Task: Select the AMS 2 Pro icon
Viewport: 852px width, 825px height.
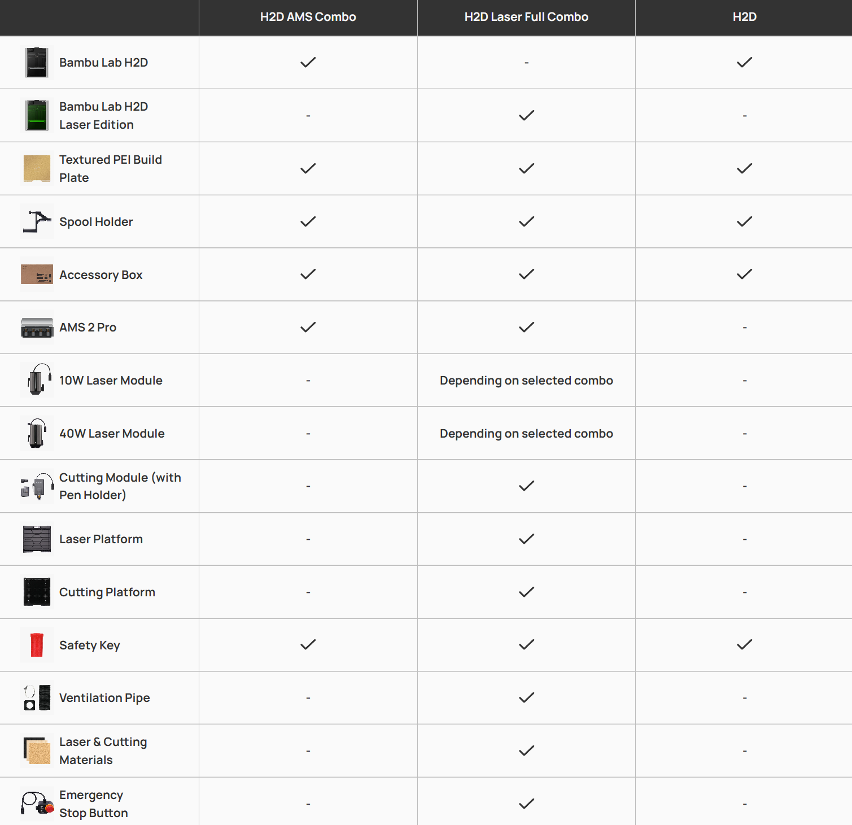Action: click(x=37, y=328)
